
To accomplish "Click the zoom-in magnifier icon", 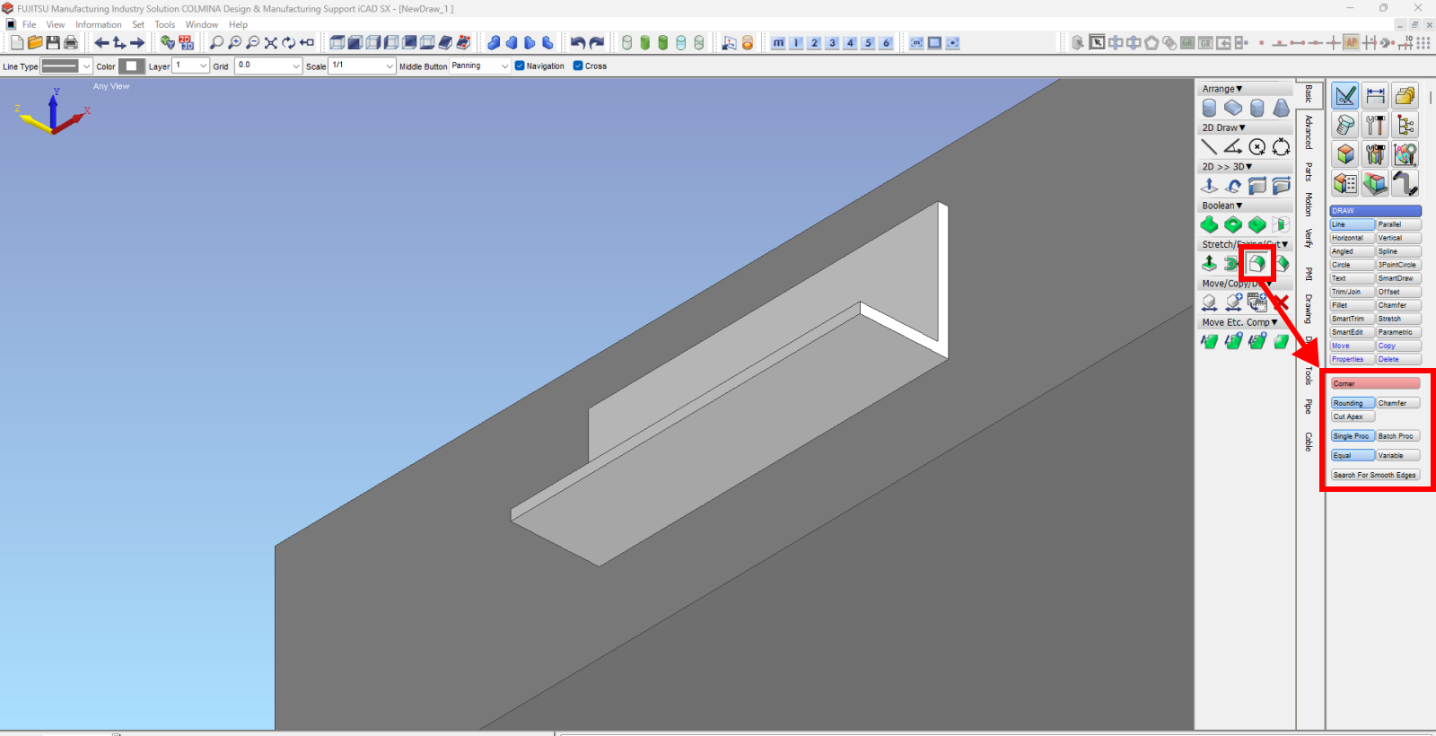I will point(234,42).
